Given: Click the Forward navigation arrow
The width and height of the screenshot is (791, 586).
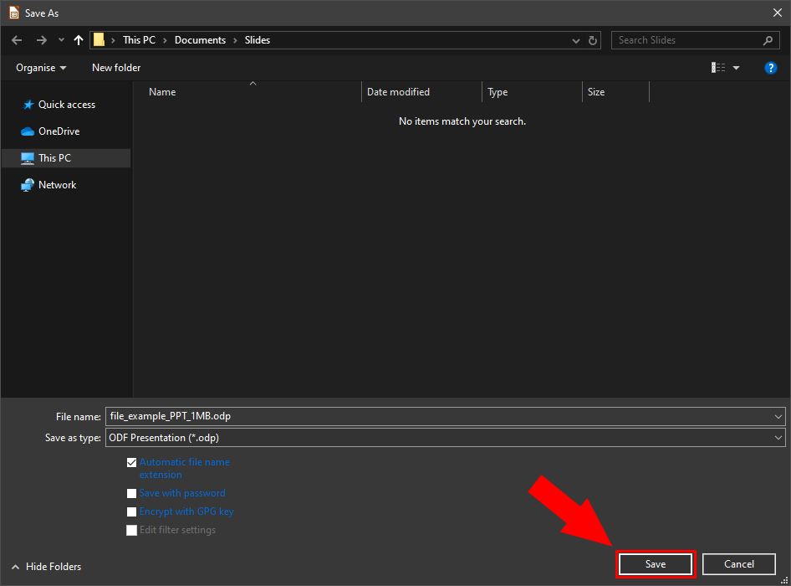Looking at the screenshot, I should [x=41, y=40].
